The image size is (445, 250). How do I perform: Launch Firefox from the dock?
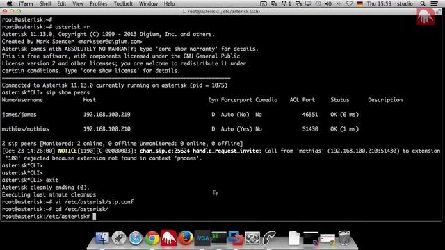click(x=186, y=237)
